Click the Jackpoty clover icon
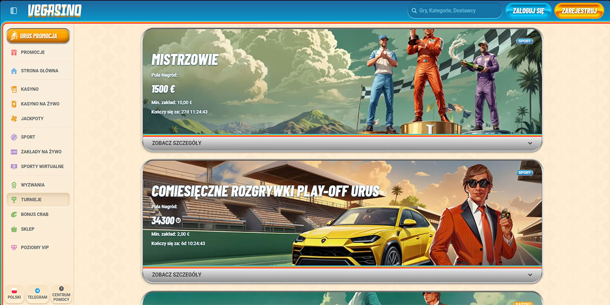This screenshot has height=305, width=610. point(14,118)
